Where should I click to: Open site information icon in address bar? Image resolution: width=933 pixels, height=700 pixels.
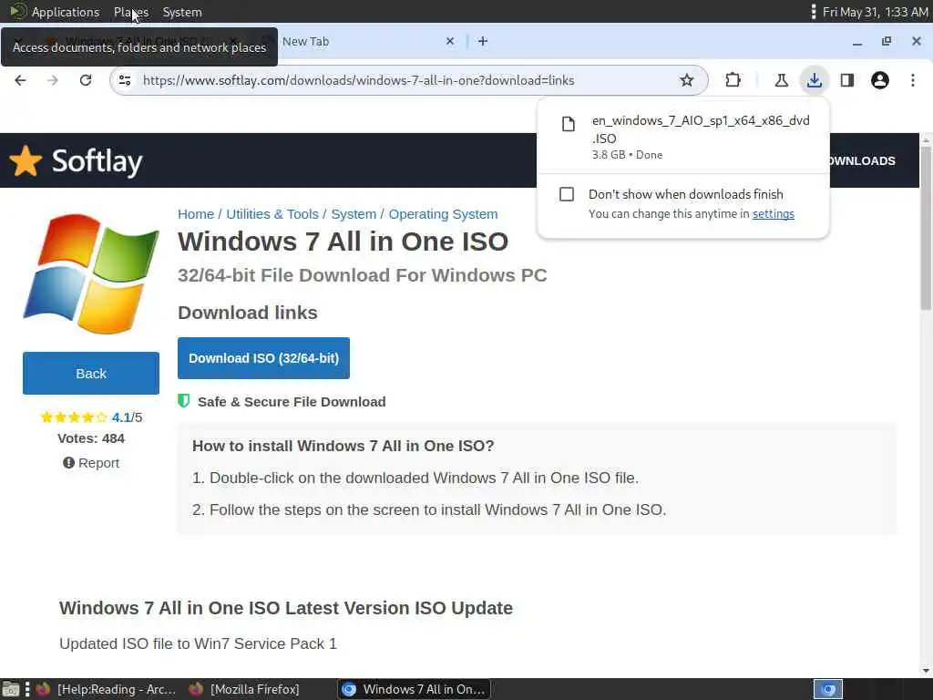tap(124, 80)
